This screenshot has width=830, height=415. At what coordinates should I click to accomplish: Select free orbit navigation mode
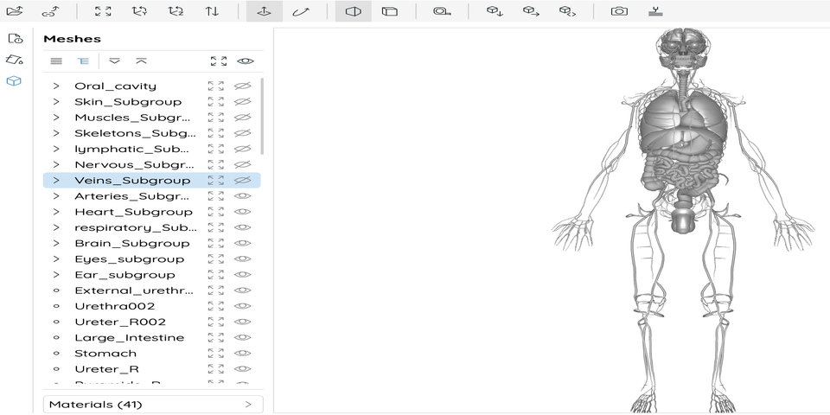pyautogui.click(x=301, y=11)
